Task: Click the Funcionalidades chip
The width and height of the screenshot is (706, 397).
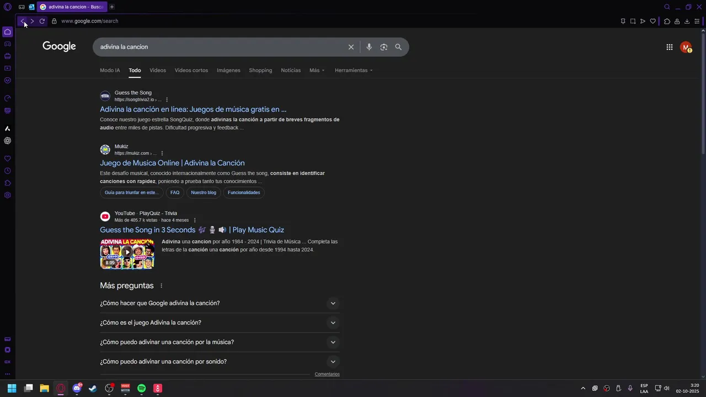Action: 244,192
